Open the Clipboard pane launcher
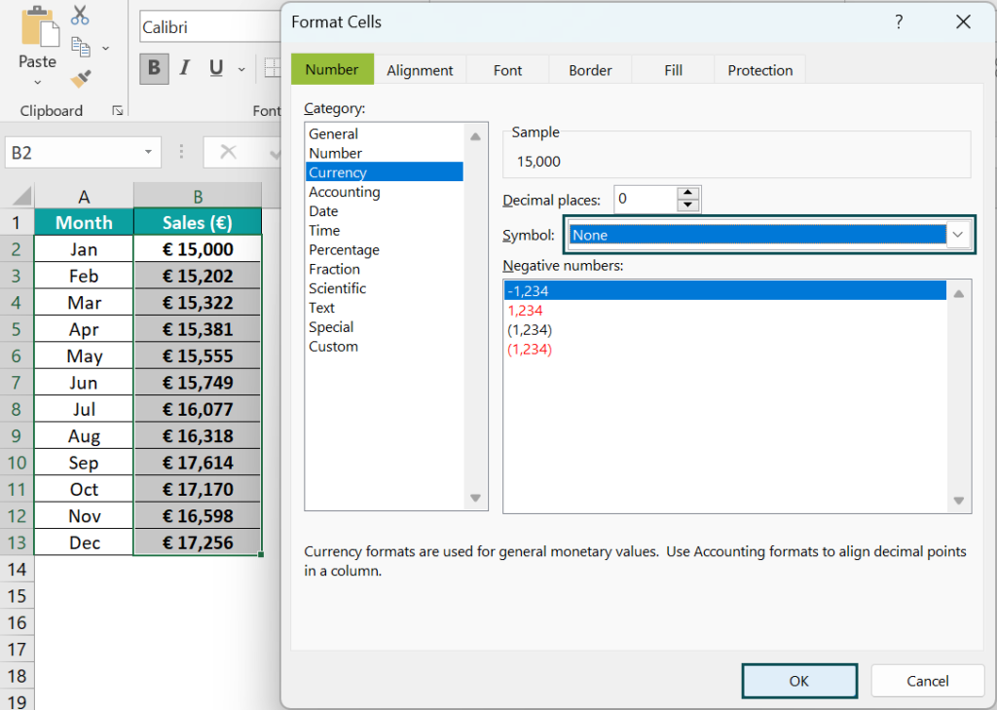This screenshot has width=997, height=710. pos(118,111)
